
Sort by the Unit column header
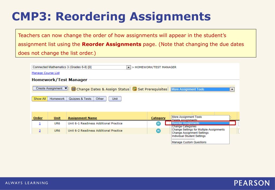pos(57,118)
